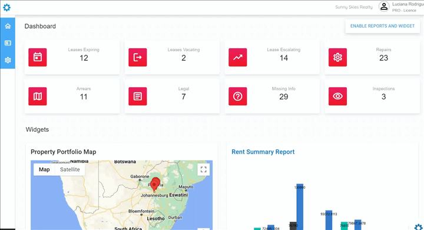
Task: Click the Inspections eye icon
Action: [x=337, y=96]
